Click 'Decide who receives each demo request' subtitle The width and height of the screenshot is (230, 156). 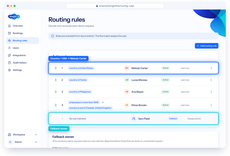[72, 26]
